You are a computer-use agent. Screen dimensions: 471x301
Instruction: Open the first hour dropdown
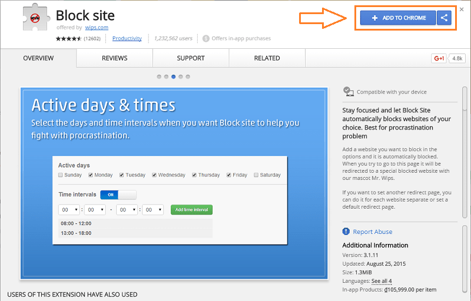pyautogui.click(x=69, y=210)
